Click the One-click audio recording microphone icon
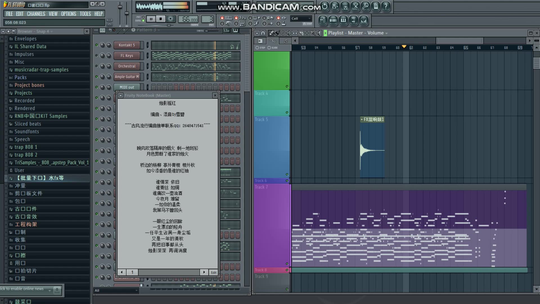This screenshot has width=540, height=304. (365, 6)
